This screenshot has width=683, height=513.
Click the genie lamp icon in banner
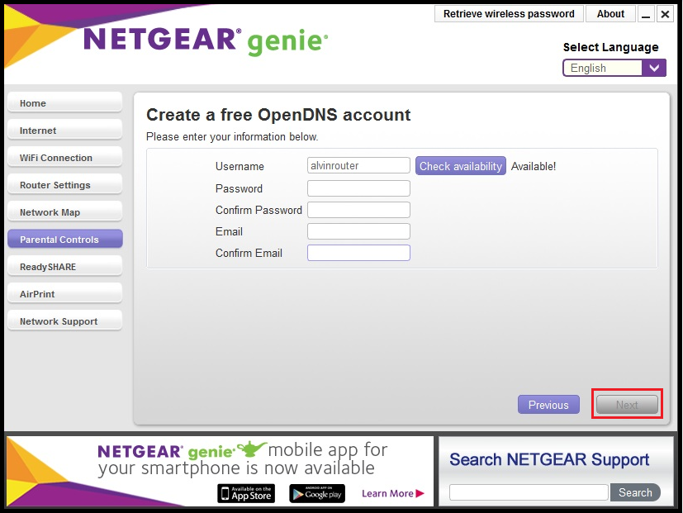[x=252, y=448]
